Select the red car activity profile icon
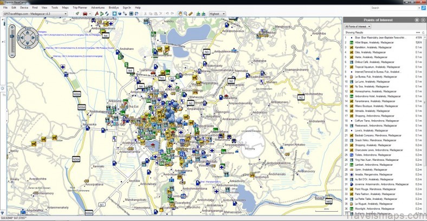This screenshot has width=427, height=221. coord(85,14)
